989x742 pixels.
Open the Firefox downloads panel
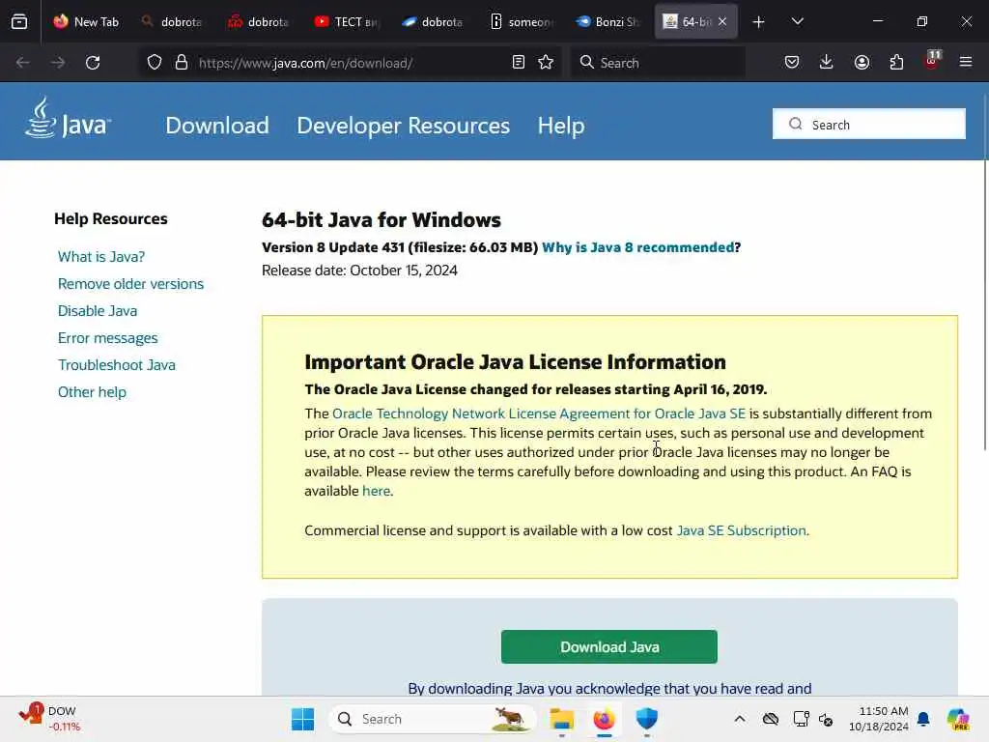[827, 62]
